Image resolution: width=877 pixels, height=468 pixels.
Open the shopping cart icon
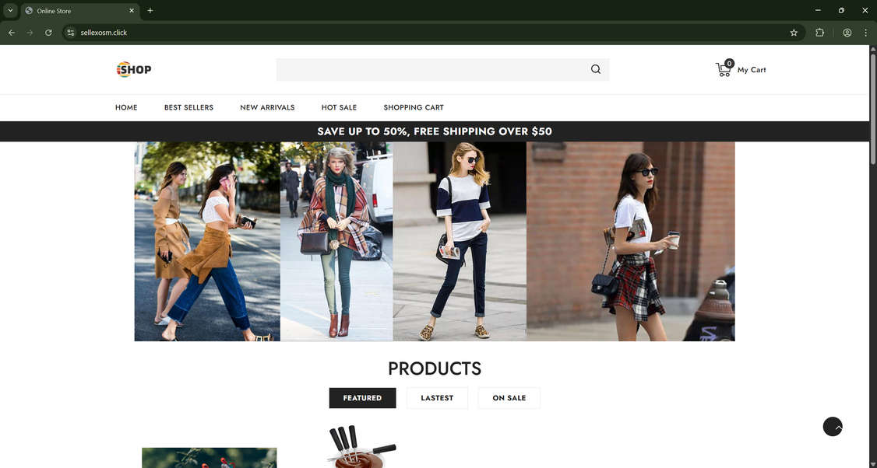coord(724,69)
